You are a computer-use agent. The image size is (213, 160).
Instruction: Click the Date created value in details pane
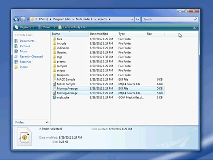[x=120, y=129]
